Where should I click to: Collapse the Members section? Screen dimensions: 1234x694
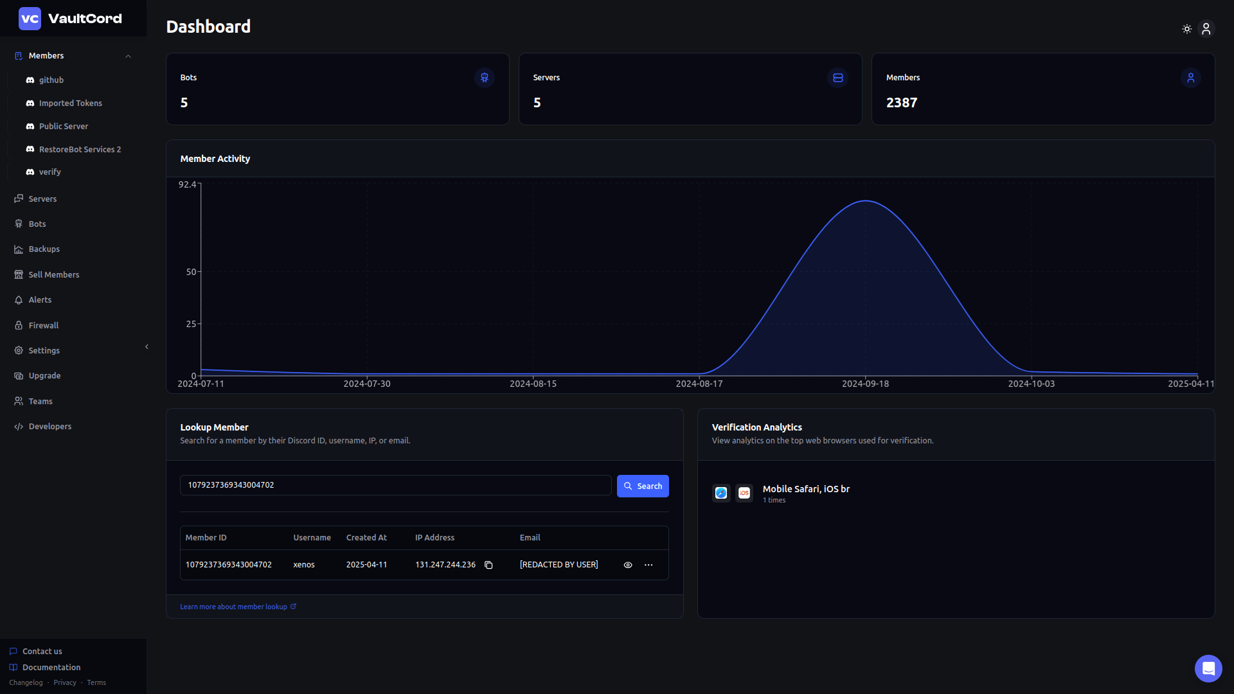click(128, 56)
